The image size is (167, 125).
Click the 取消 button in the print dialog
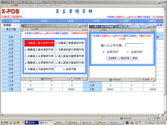coord(135,58)
